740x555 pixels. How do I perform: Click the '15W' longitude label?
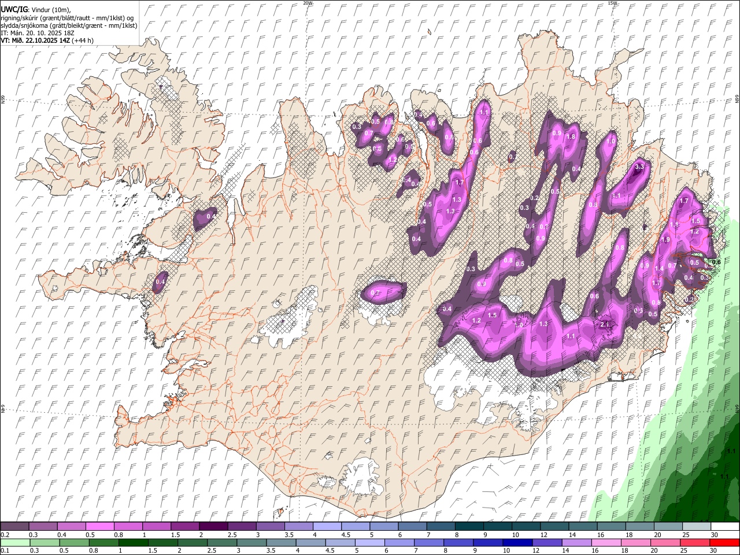pyautogui.click(x=612, y=3)
